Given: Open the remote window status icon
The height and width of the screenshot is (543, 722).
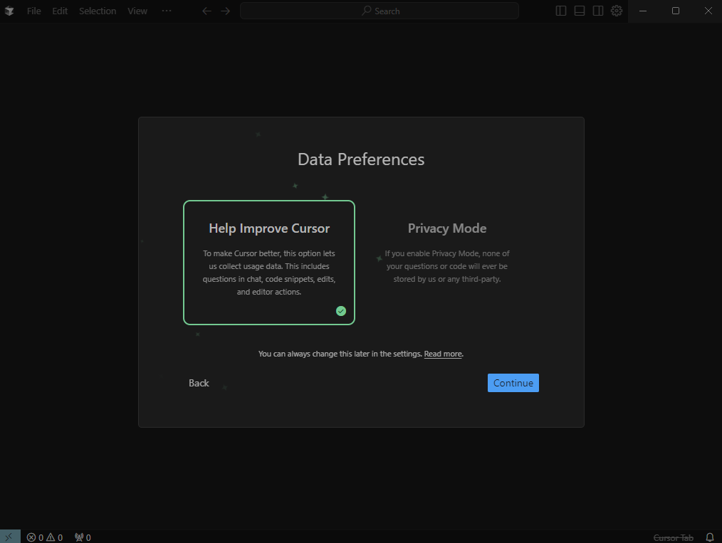Looking at the screenshot, I should pos(10,537).
